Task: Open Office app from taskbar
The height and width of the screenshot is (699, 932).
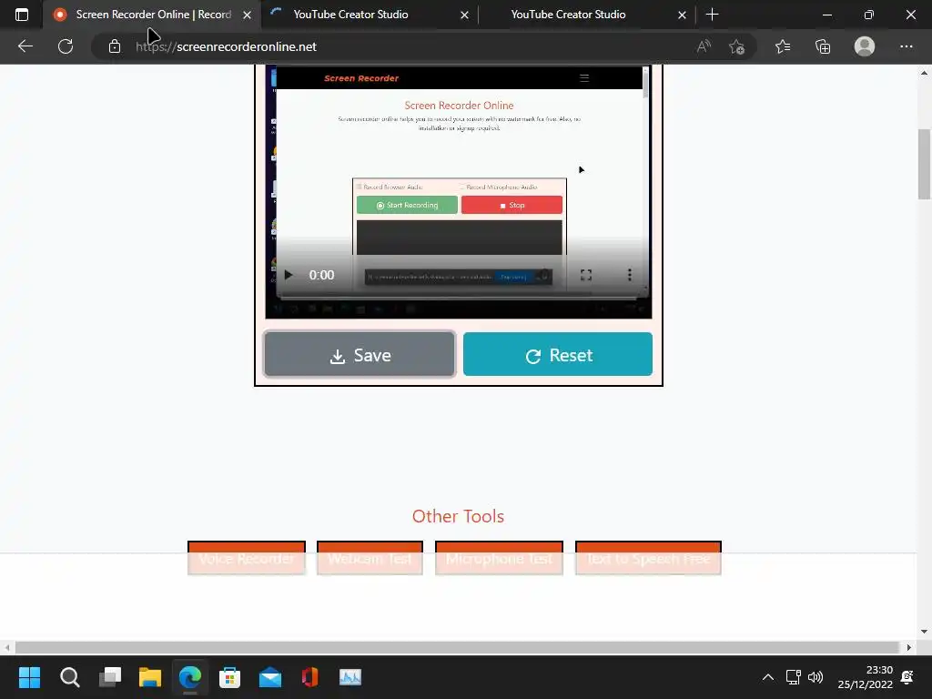Action: pos(309,677)
